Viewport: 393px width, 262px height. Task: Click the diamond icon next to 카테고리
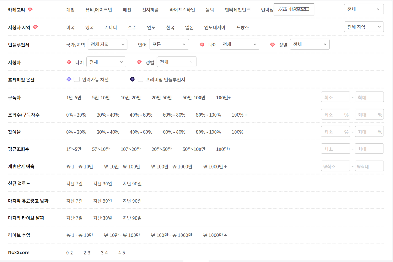30,10
